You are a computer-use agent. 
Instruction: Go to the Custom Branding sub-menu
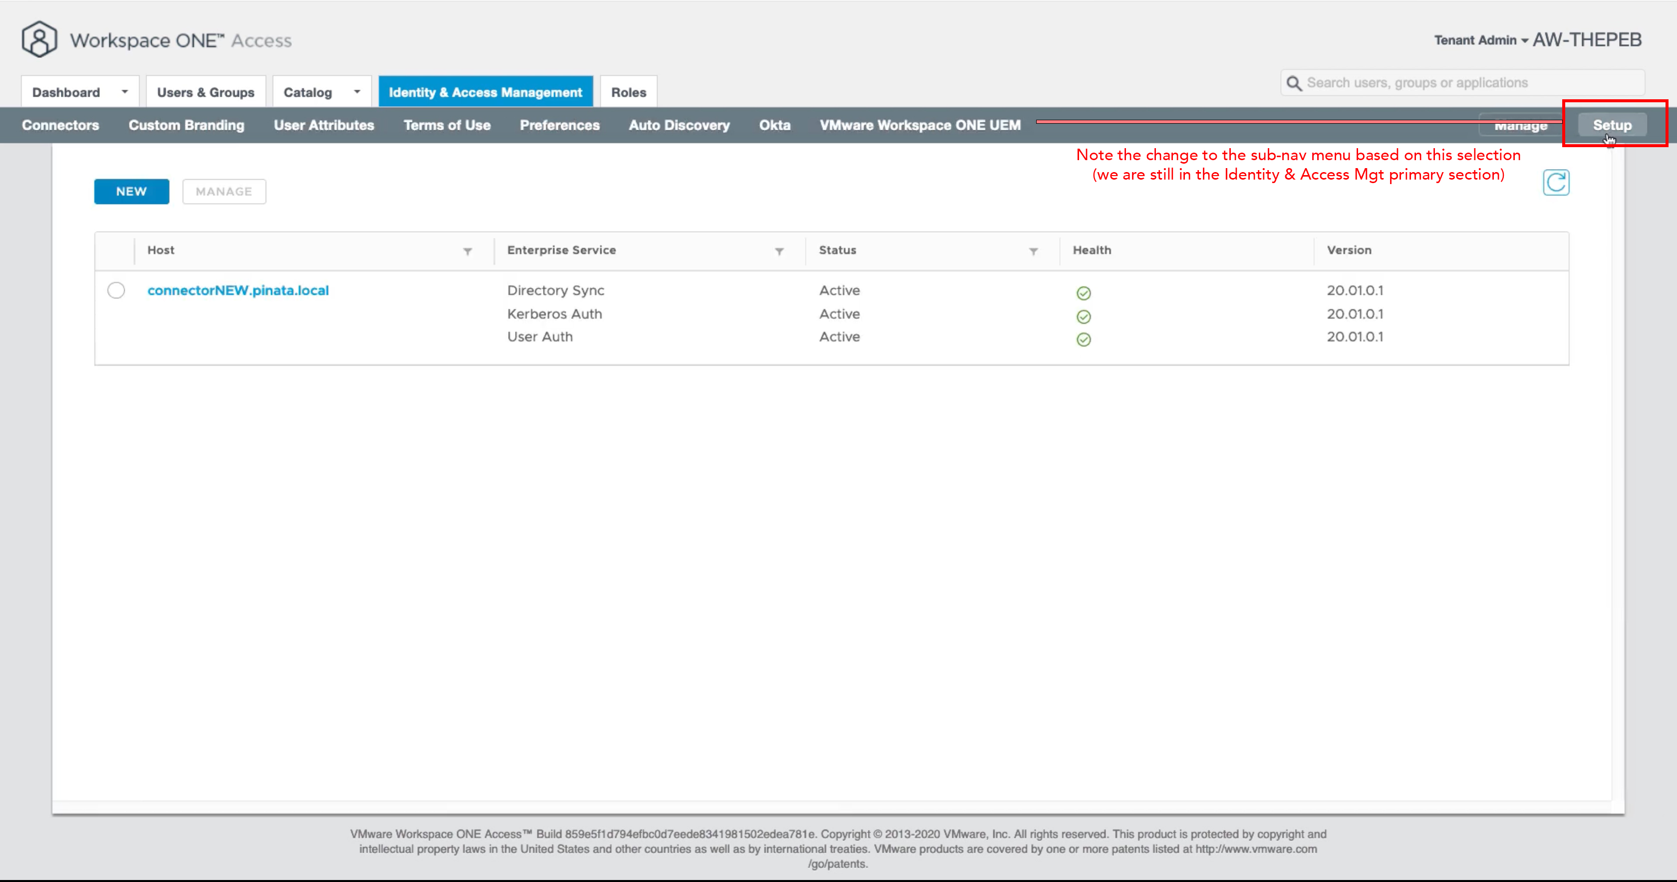(186, 125)
